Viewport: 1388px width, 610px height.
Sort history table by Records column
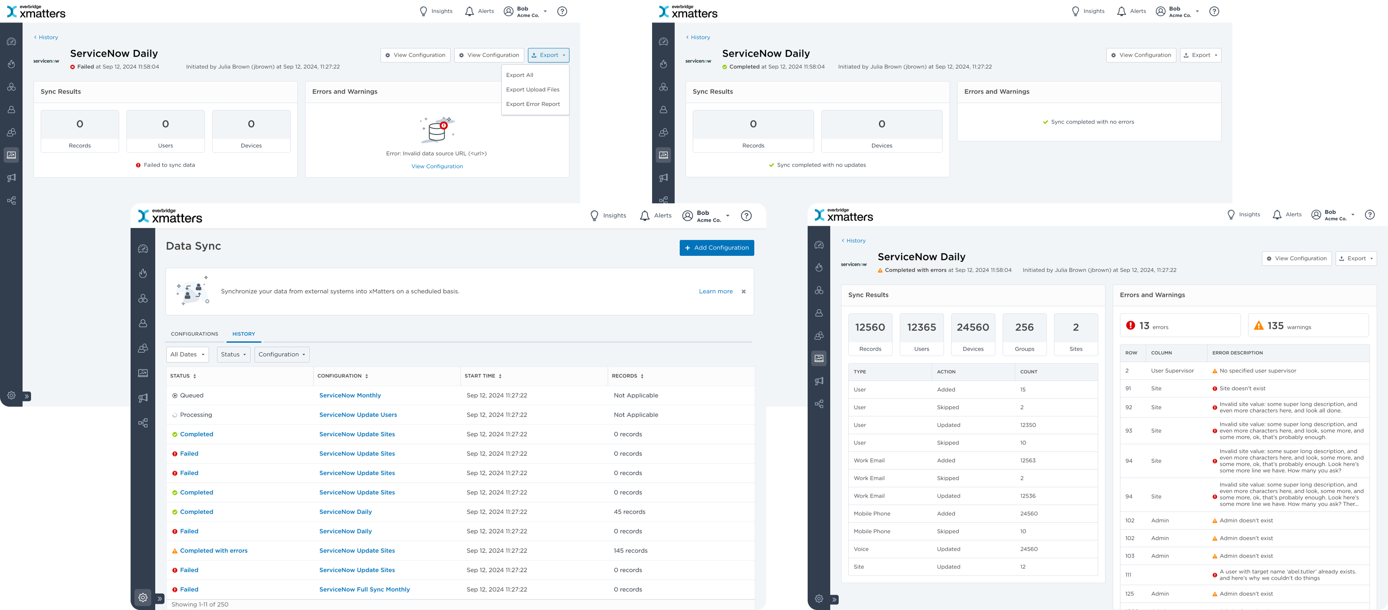coord(642,376)
